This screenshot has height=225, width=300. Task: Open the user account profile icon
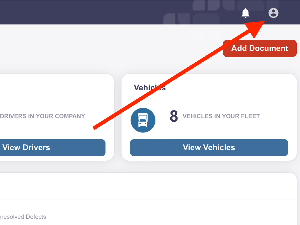coord(273,13)
